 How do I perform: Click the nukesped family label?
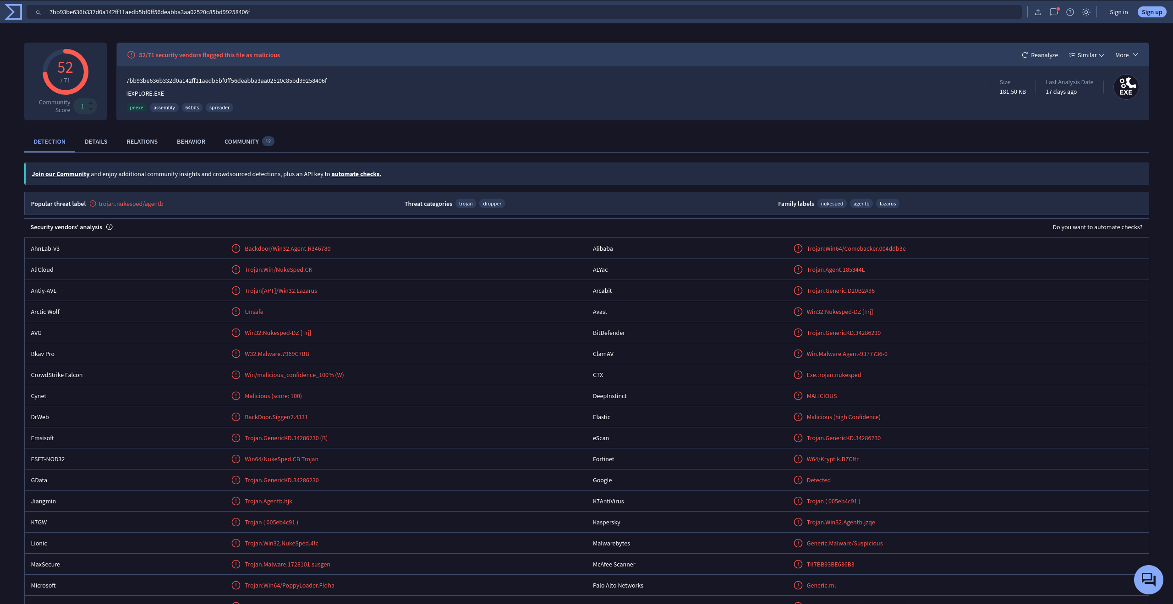pyautogui.click(x=832, y=204)
